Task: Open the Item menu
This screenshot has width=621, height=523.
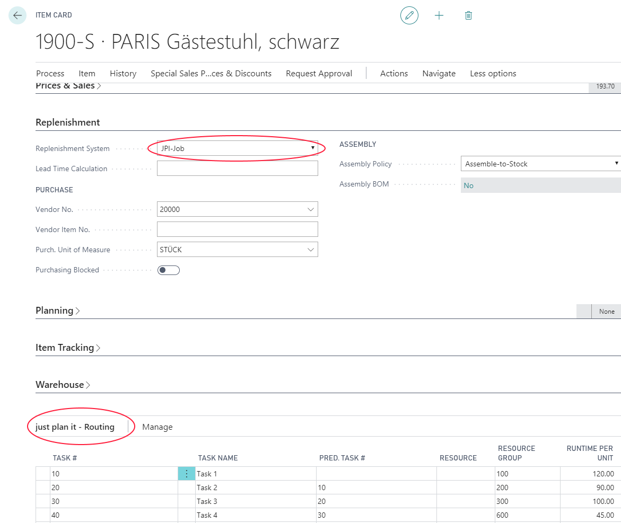Action: pos(87,74)
